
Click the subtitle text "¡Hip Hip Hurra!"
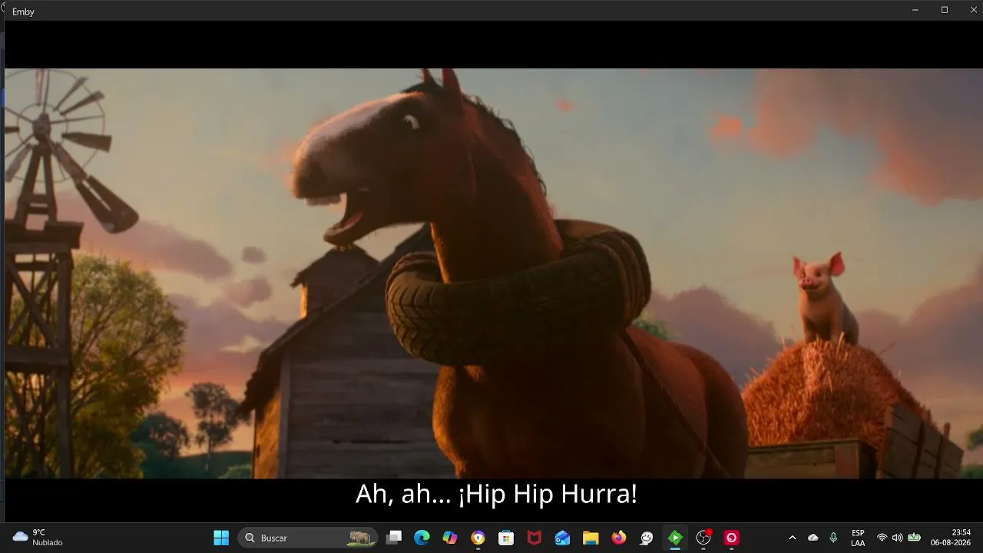pos(548,494)
